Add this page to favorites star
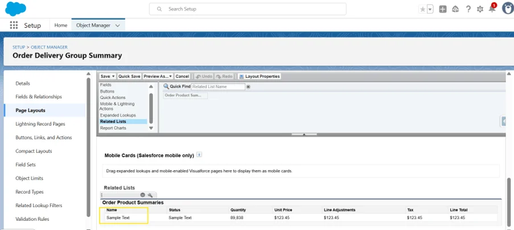 point(422,9)
